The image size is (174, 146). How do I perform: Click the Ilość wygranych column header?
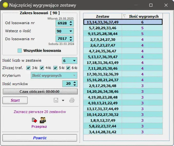pos(144,16)
